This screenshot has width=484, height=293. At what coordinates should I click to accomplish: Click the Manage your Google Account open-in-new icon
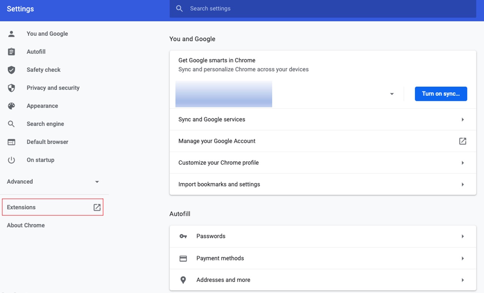[x=463, y=141]
